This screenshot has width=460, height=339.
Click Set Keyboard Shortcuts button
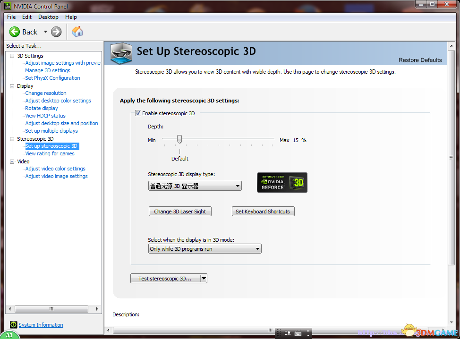(263, 212)
